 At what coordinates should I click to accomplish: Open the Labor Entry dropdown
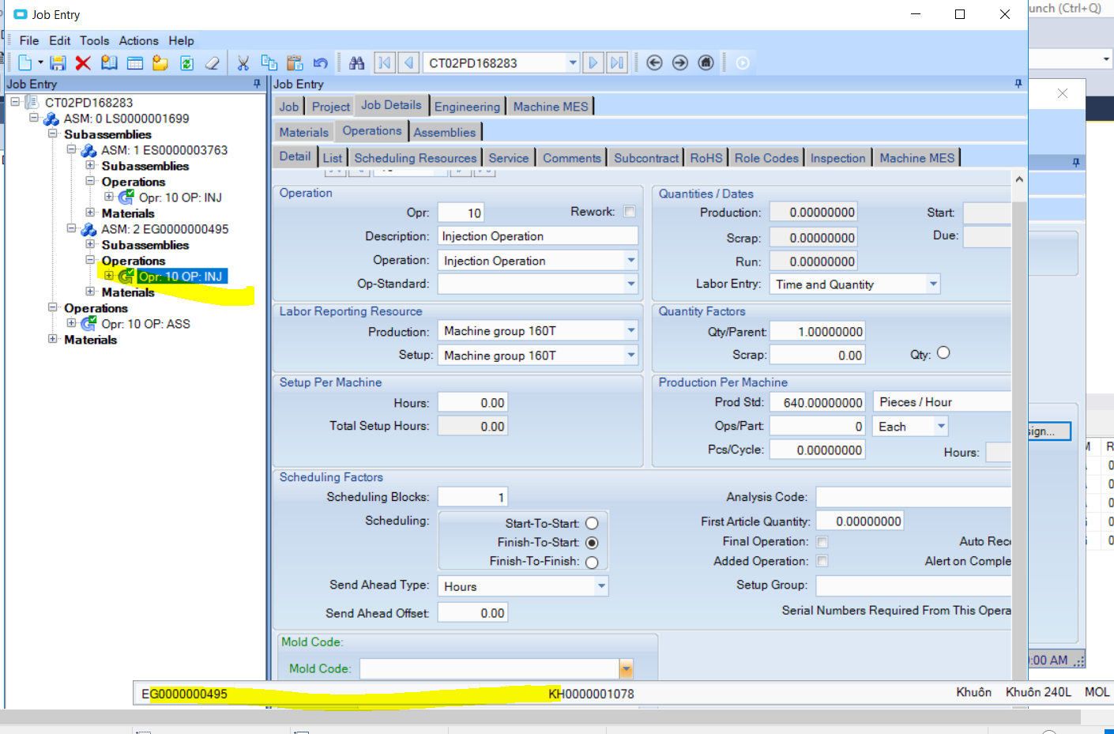pos(933,284)
